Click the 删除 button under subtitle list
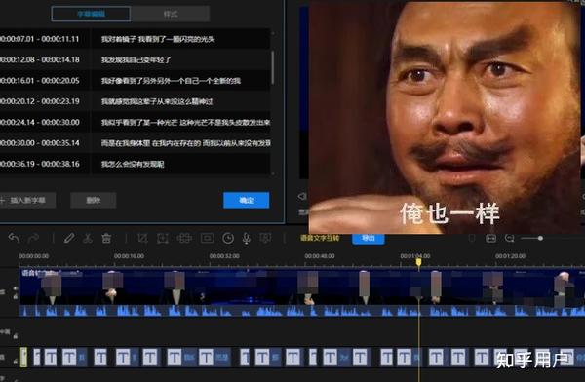Screen dimensions: 585x382 click(x=94, y=201)
